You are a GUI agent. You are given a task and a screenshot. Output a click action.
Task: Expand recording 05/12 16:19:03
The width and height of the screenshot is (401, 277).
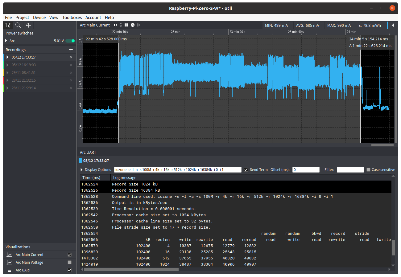pos(8,65)
